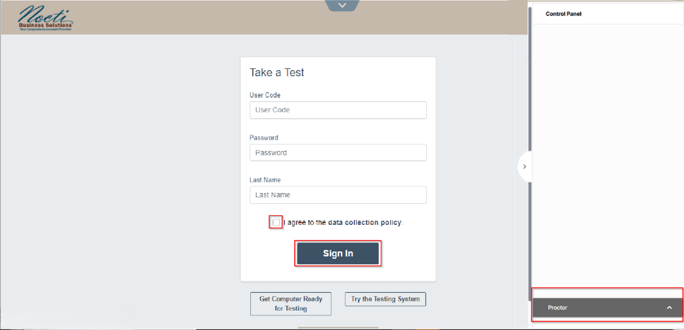684x330 pixels.
Task: Focus the User Code input field
Action: [338, 110]
